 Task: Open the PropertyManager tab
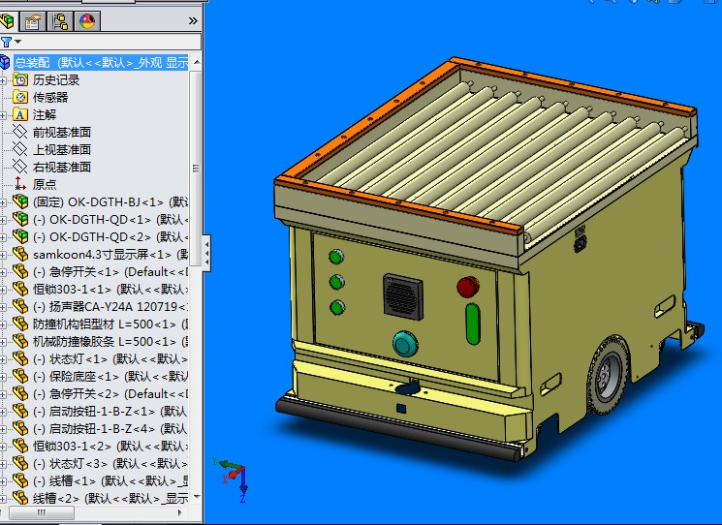point(33,21)
